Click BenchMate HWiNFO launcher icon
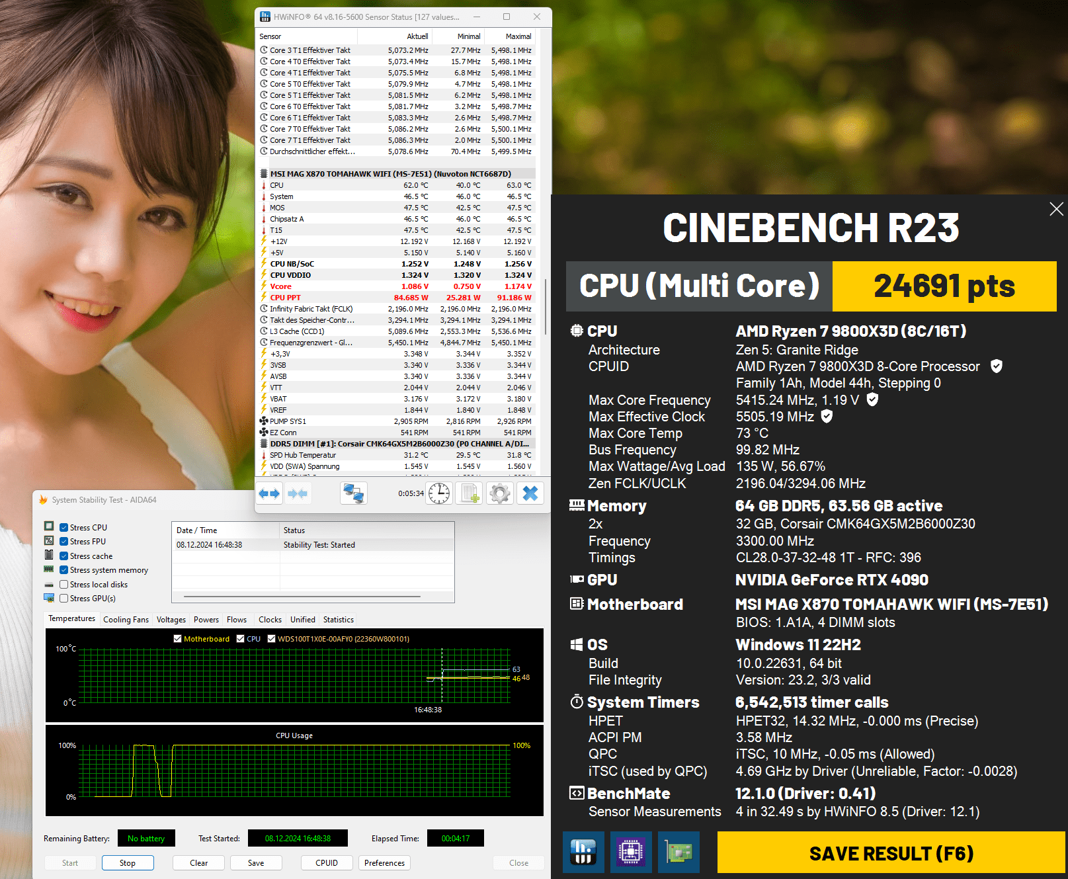1068x879 pixels. 583,852
